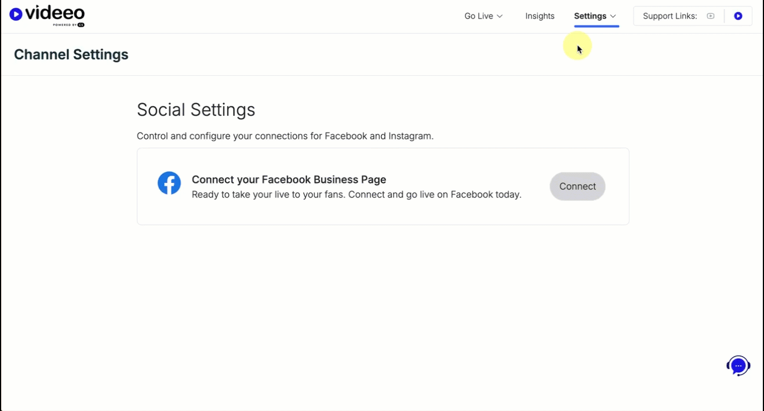Open the Go Live menu

coord(478,16)
